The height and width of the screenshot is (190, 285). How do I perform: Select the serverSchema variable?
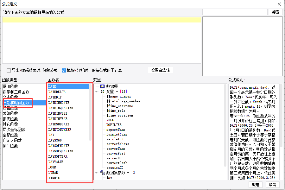coord(118,144)
